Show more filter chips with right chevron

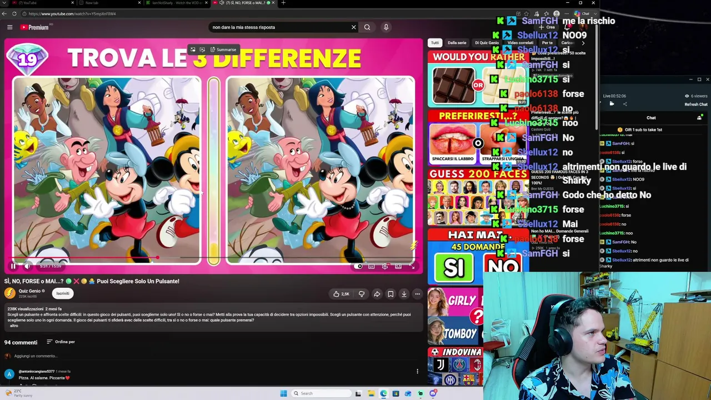[583, 43]
